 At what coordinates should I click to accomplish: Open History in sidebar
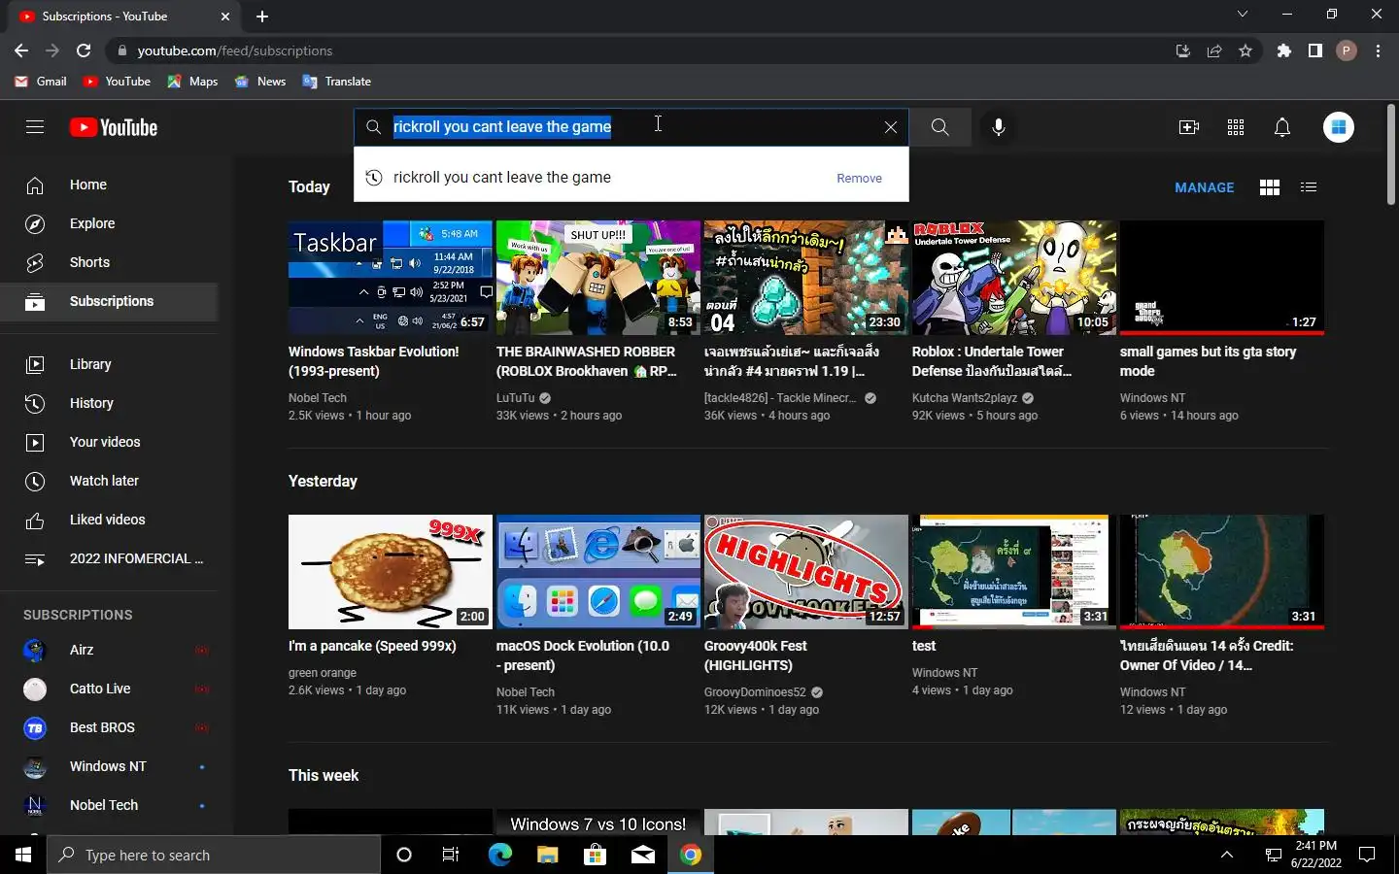pyautogui.click(x=109, y=403)
